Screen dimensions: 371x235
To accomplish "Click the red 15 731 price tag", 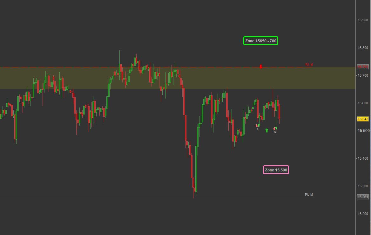I will pos(363,67).
